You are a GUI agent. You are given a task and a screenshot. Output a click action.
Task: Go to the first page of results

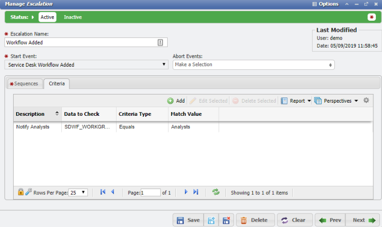tap(103, 192)
